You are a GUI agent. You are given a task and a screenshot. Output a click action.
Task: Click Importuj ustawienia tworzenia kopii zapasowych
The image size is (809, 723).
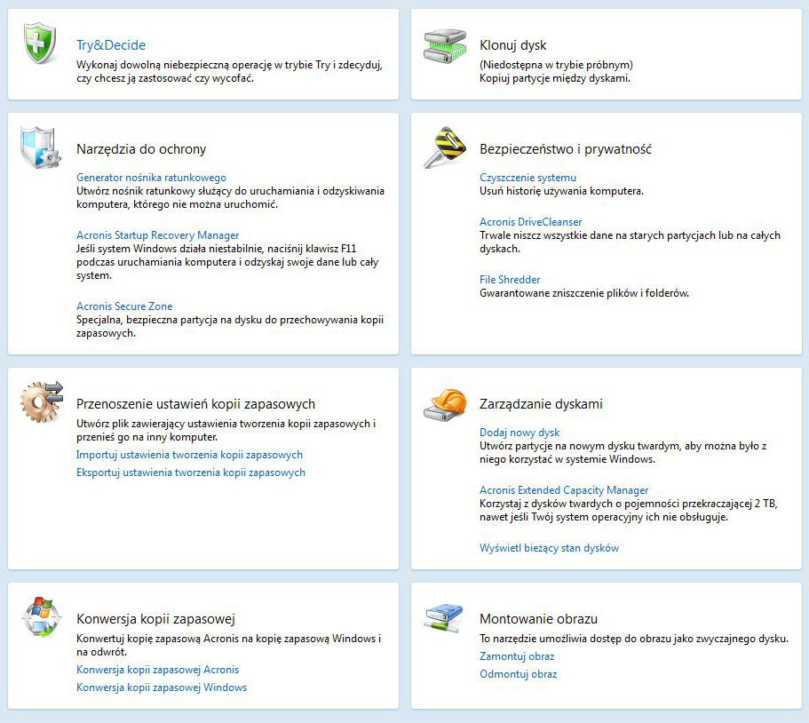[x=189, y=455]
